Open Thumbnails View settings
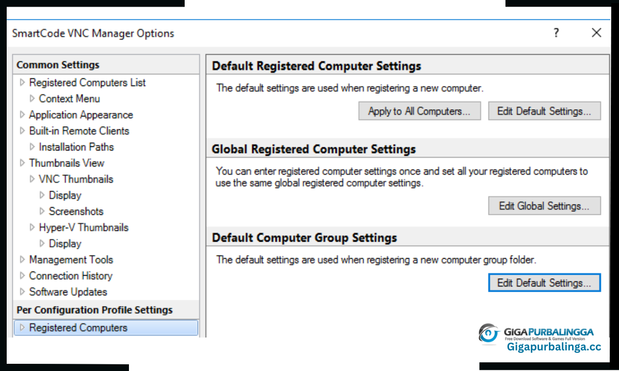The height and width of the screenshot is (371, 619). click(67, 163)
